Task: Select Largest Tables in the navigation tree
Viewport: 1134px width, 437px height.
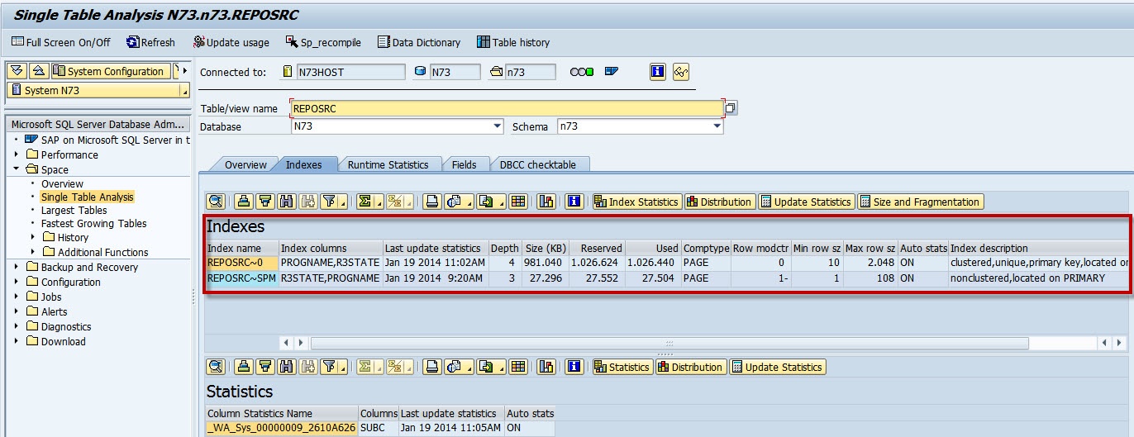Action: pos(74,210)
